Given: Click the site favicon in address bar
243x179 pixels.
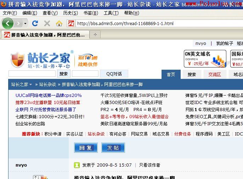Looking at the screenshot, I should click(71, 24).
